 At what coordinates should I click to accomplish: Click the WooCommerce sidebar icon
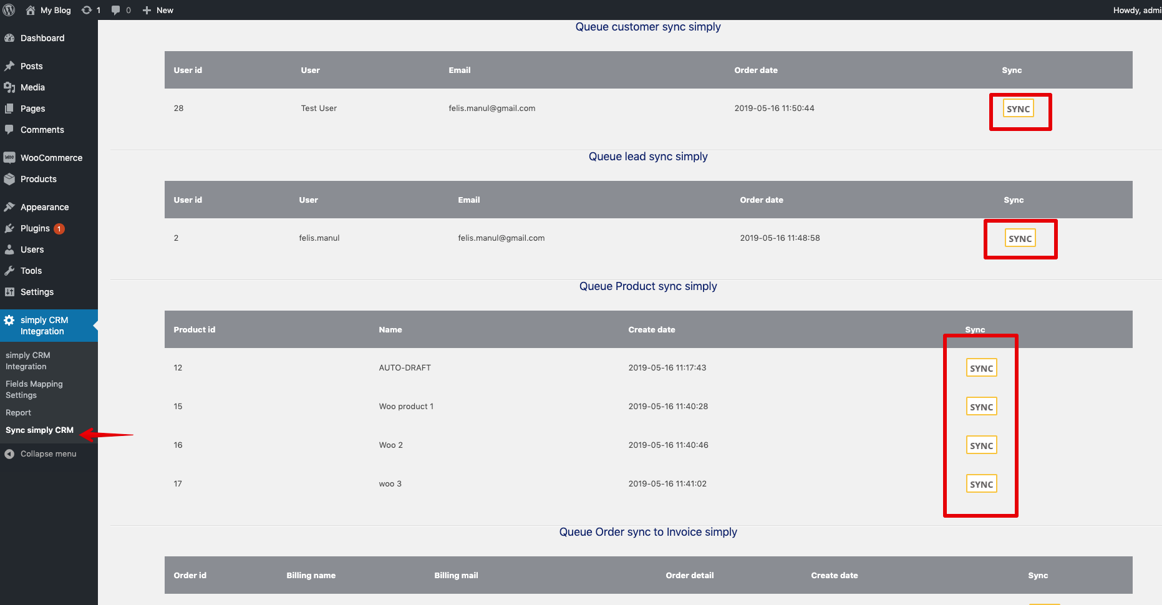tap(9, 158)
